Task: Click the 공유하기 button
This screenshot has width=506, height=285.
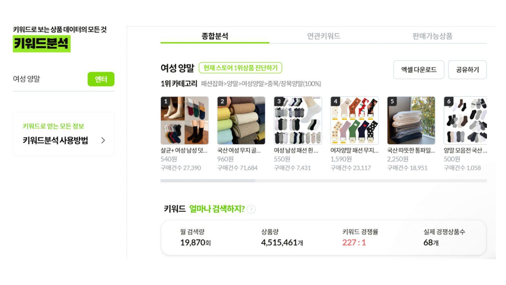Action: click(467, 70)
